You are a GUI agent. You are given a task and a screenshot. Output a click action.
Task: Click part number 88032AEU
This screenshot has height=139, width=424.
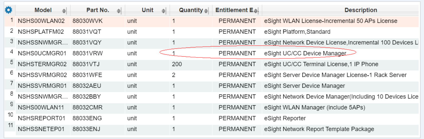pyautogui.click(x=87, y=86)
